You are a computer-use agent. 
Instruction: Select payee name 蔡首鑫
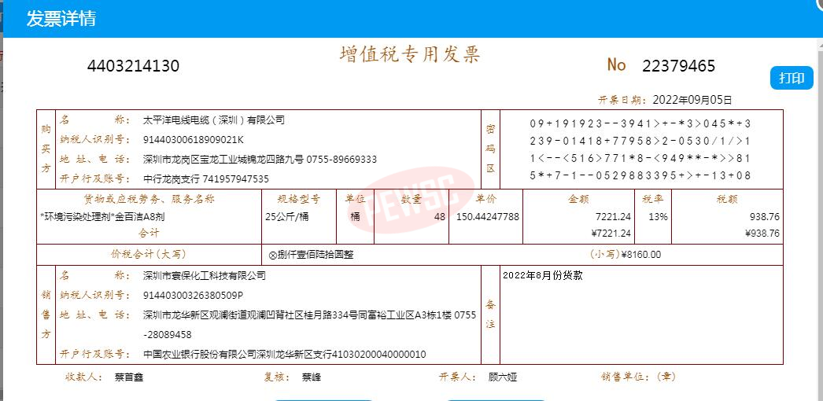pyautogui.click(x=128, y=377)
